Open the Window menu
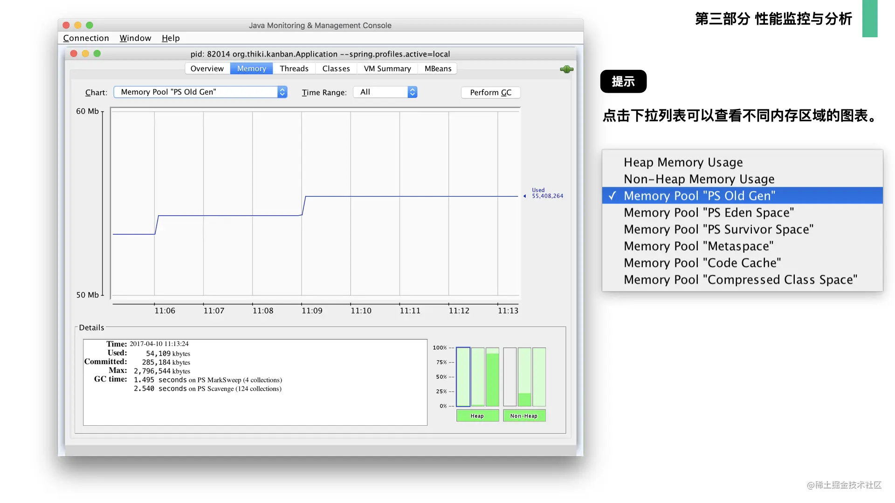This screenshot has width=895, height=503. coord(135,38)
